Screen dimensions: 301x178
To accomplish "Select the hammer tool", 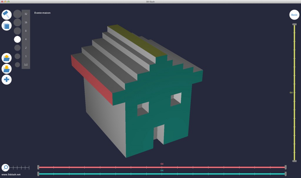I will click(x=6, y=14).
